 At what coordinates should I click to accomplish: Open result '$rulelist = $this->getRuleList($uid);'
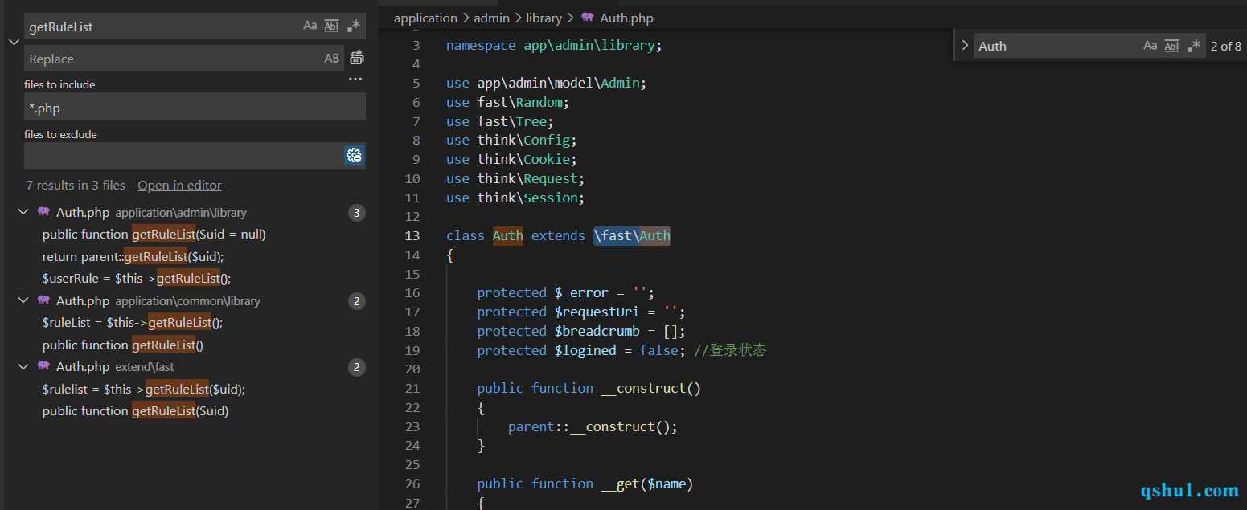click(143, 390)
